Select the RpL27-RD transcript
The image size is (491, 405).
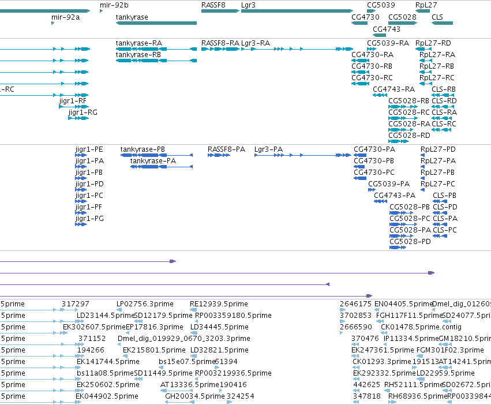[423, 49]
